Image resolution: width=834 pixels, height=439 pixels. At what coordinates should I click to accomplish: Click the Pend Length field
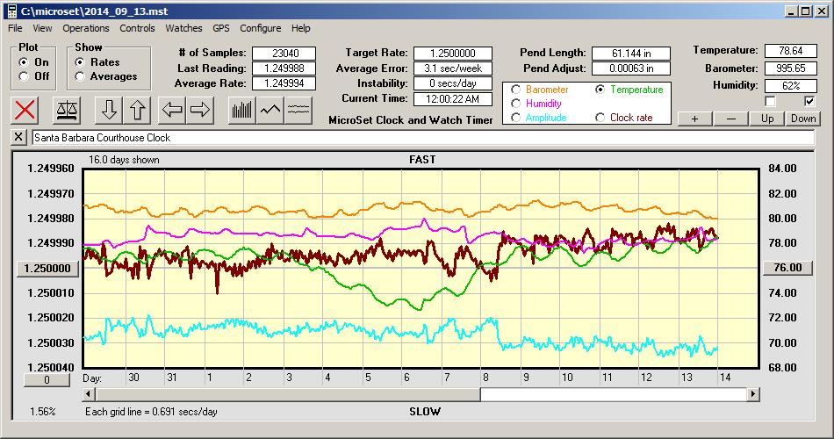[x=631, y=54]
